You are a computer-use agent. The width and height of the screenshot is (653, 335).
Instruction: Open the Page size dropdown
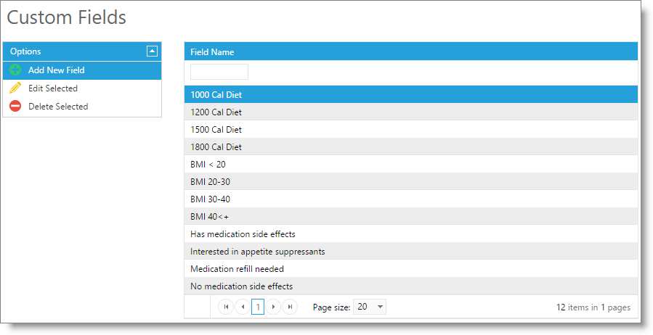click(x=370, y=307)
